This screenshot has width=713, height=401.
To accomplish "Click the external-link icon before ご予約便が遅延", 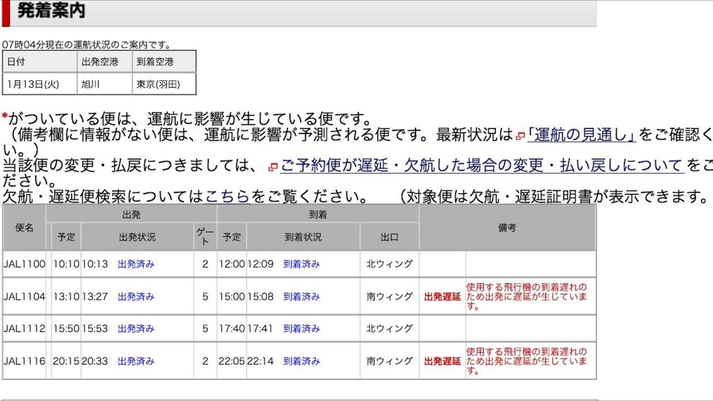I will point(273,167).
